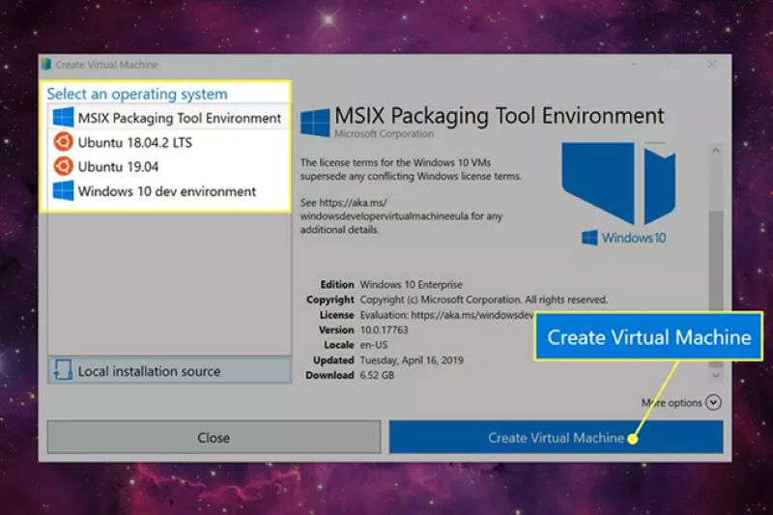Click the blue Create Virtual Machine button
This screenshot has height=515, width=773.
[557, 437]
